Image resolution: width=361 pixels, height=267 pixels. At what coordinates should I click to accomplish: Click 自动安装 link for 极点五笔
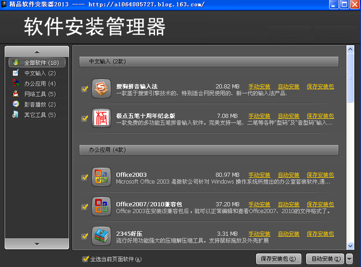[289, 116]
